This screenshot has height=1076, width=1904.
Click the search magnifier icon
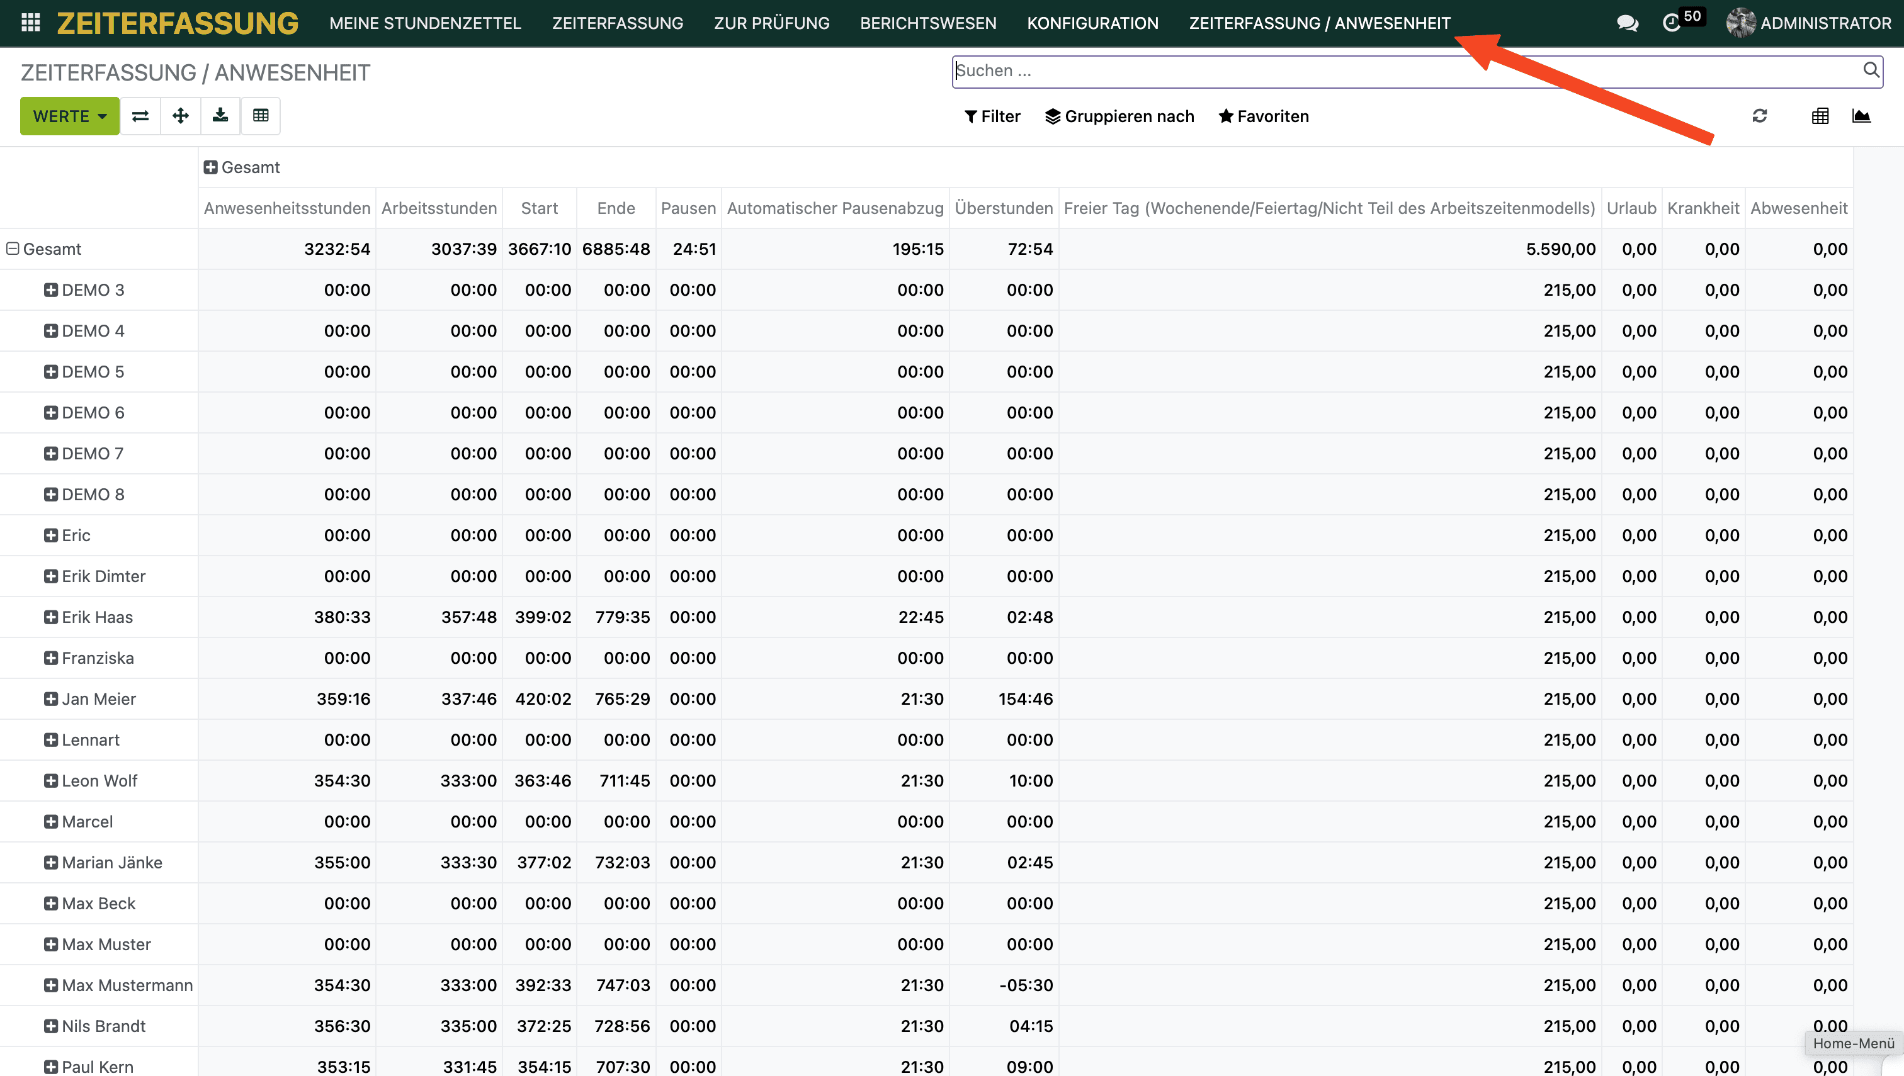pyautogui.click(x=1870, y=70)
